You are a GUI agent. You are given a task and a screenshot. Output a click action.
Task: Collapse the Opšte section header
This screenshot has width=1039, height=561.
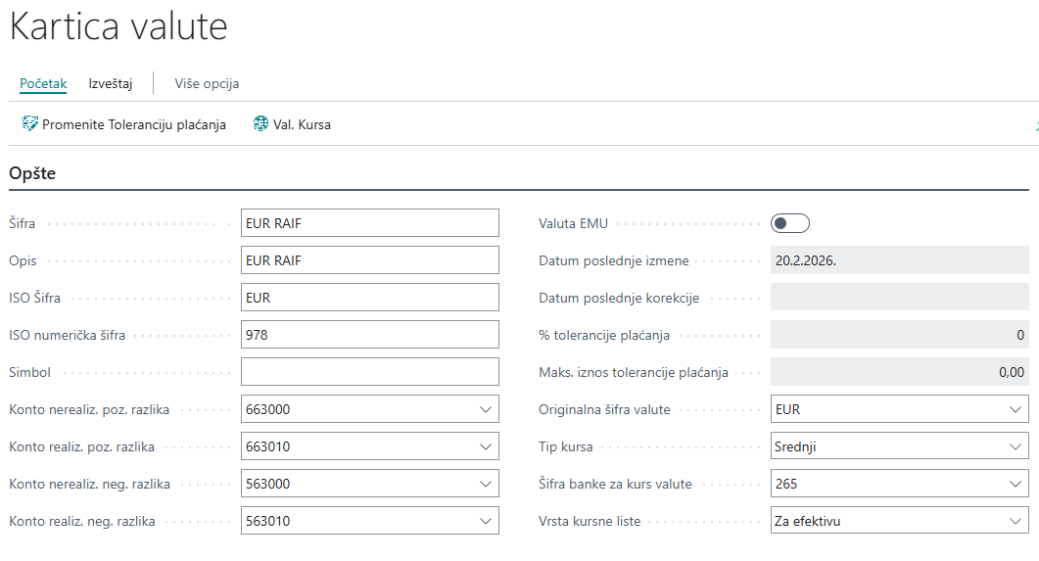pyautogui.click(x=32, y=173)
